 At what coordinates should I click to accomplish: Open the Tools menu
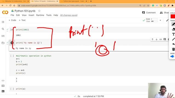[49, 15]
